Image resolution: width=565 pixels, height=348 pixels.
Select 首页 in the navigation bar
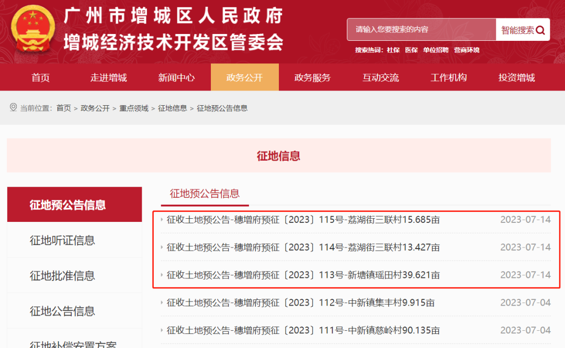(x=40, y=77)
